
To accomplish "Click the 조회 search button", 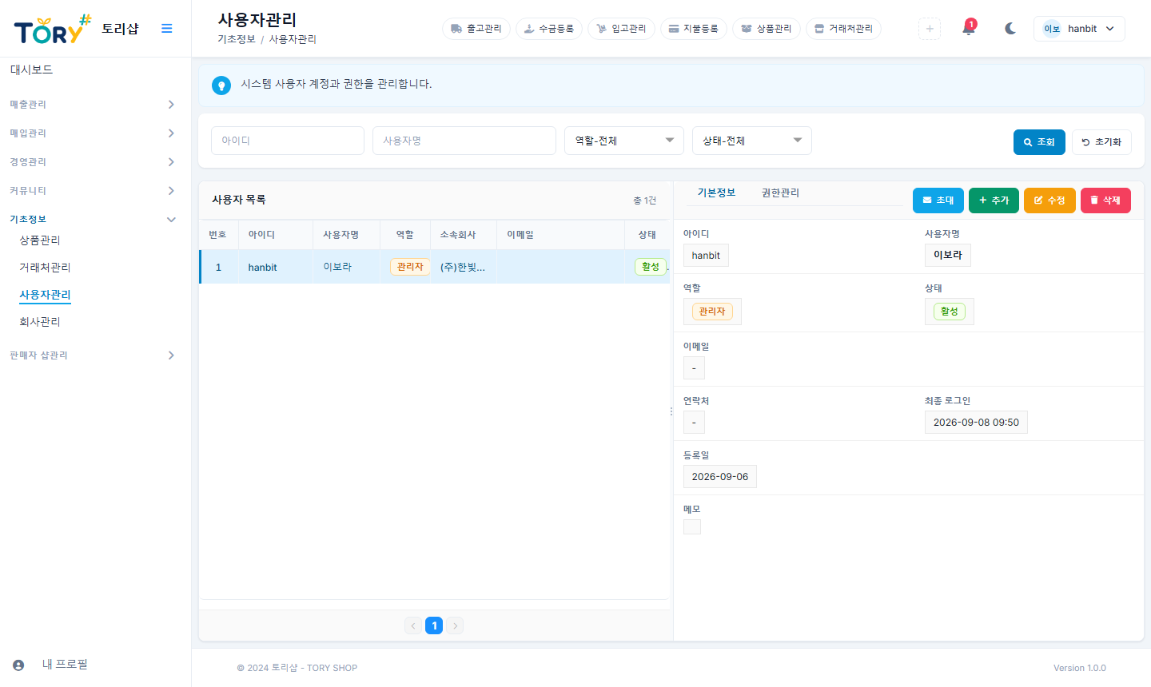I will 1039,142.
